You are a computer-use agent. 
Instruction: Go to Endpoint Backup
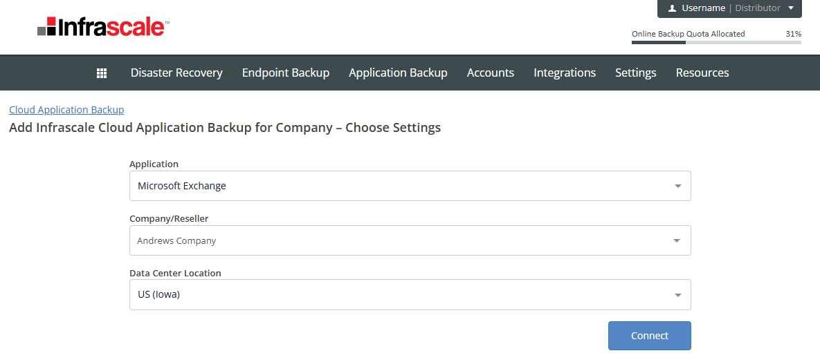(x=285, y=73)
